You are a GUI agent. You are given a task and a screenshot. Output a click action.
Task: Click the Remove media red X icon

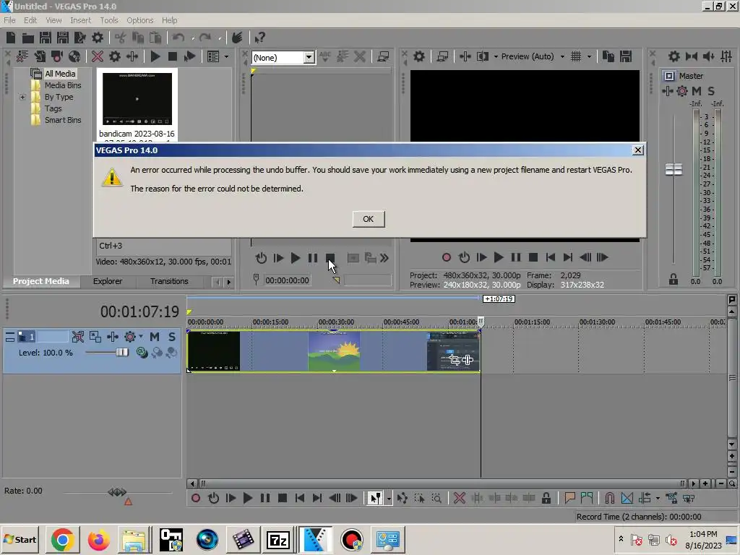coord(98,56)
